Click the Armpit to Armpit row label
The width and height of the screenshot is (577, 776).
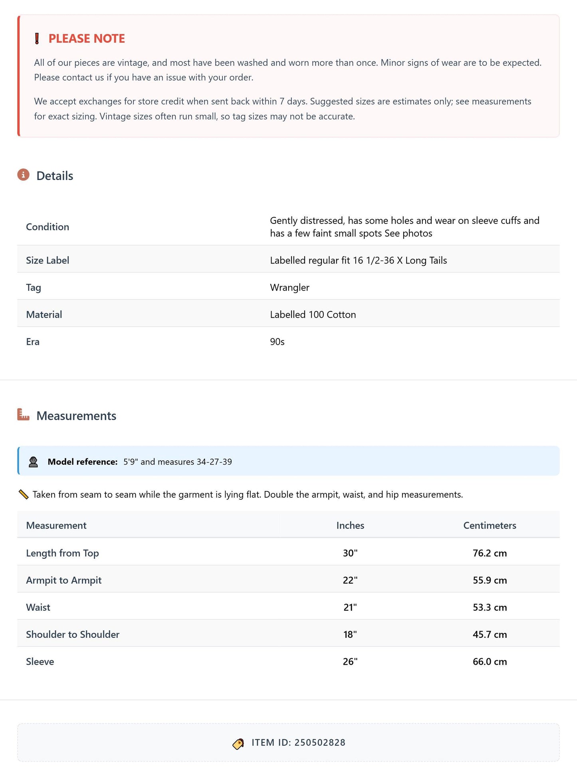point(63,580)
